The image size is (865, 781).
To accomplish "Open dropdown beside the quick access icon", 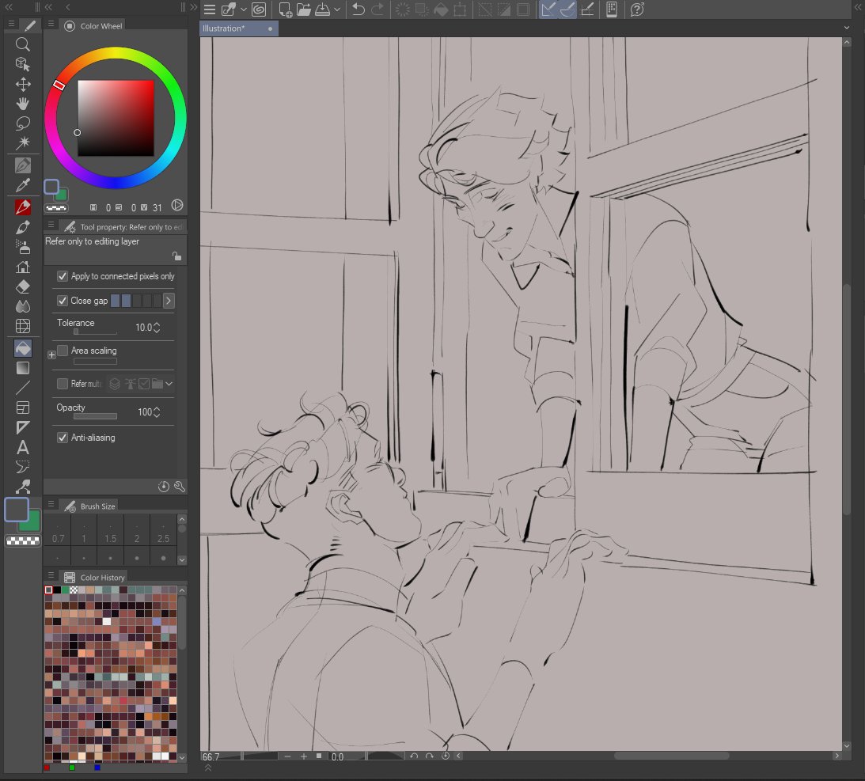I will click(243, 9).
